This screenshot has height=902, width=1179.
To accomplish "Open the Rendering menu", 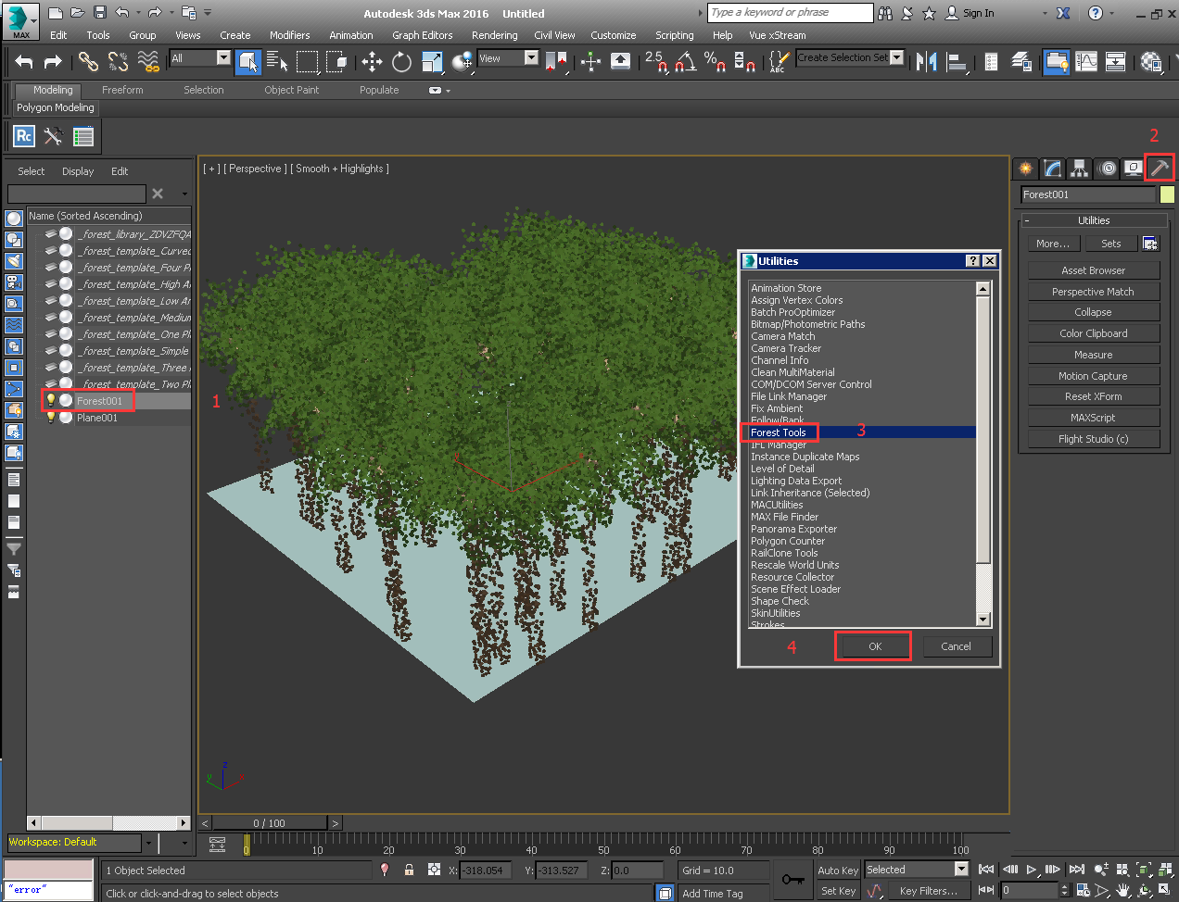I will point(494,35).
